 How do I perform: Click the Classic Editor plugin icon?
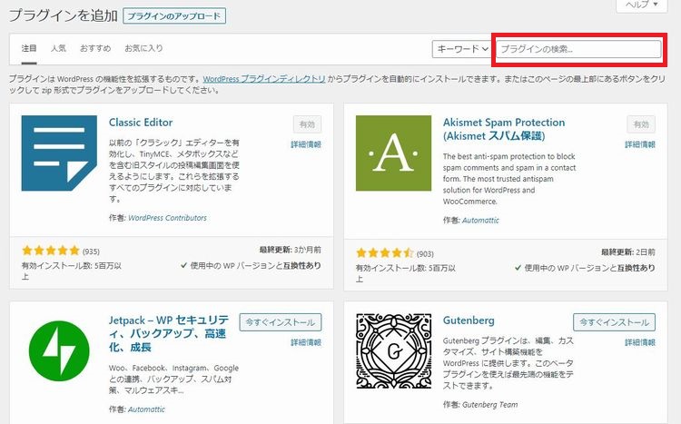(x=59, y=153)
